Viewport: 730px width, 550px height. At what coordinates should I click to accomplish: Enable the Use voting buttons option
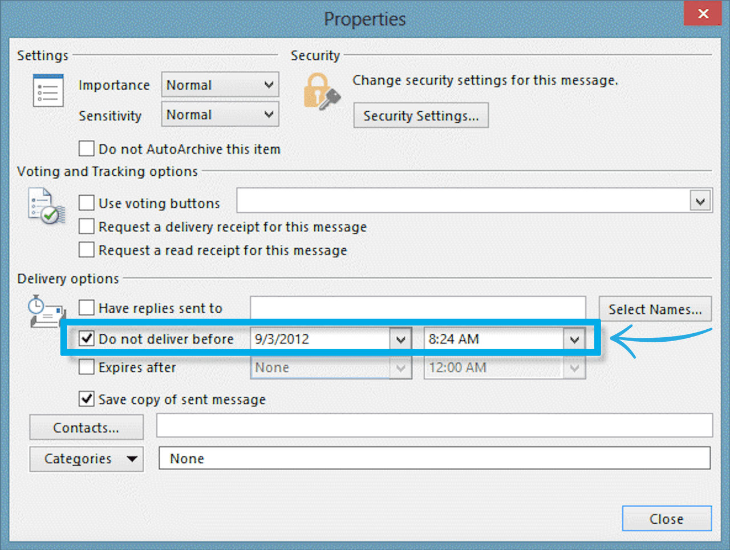coord(86,202)
